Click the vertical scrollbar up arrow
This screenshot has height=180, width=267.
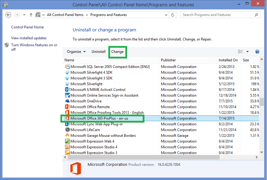pyautogui.click(x=262, y=60)
